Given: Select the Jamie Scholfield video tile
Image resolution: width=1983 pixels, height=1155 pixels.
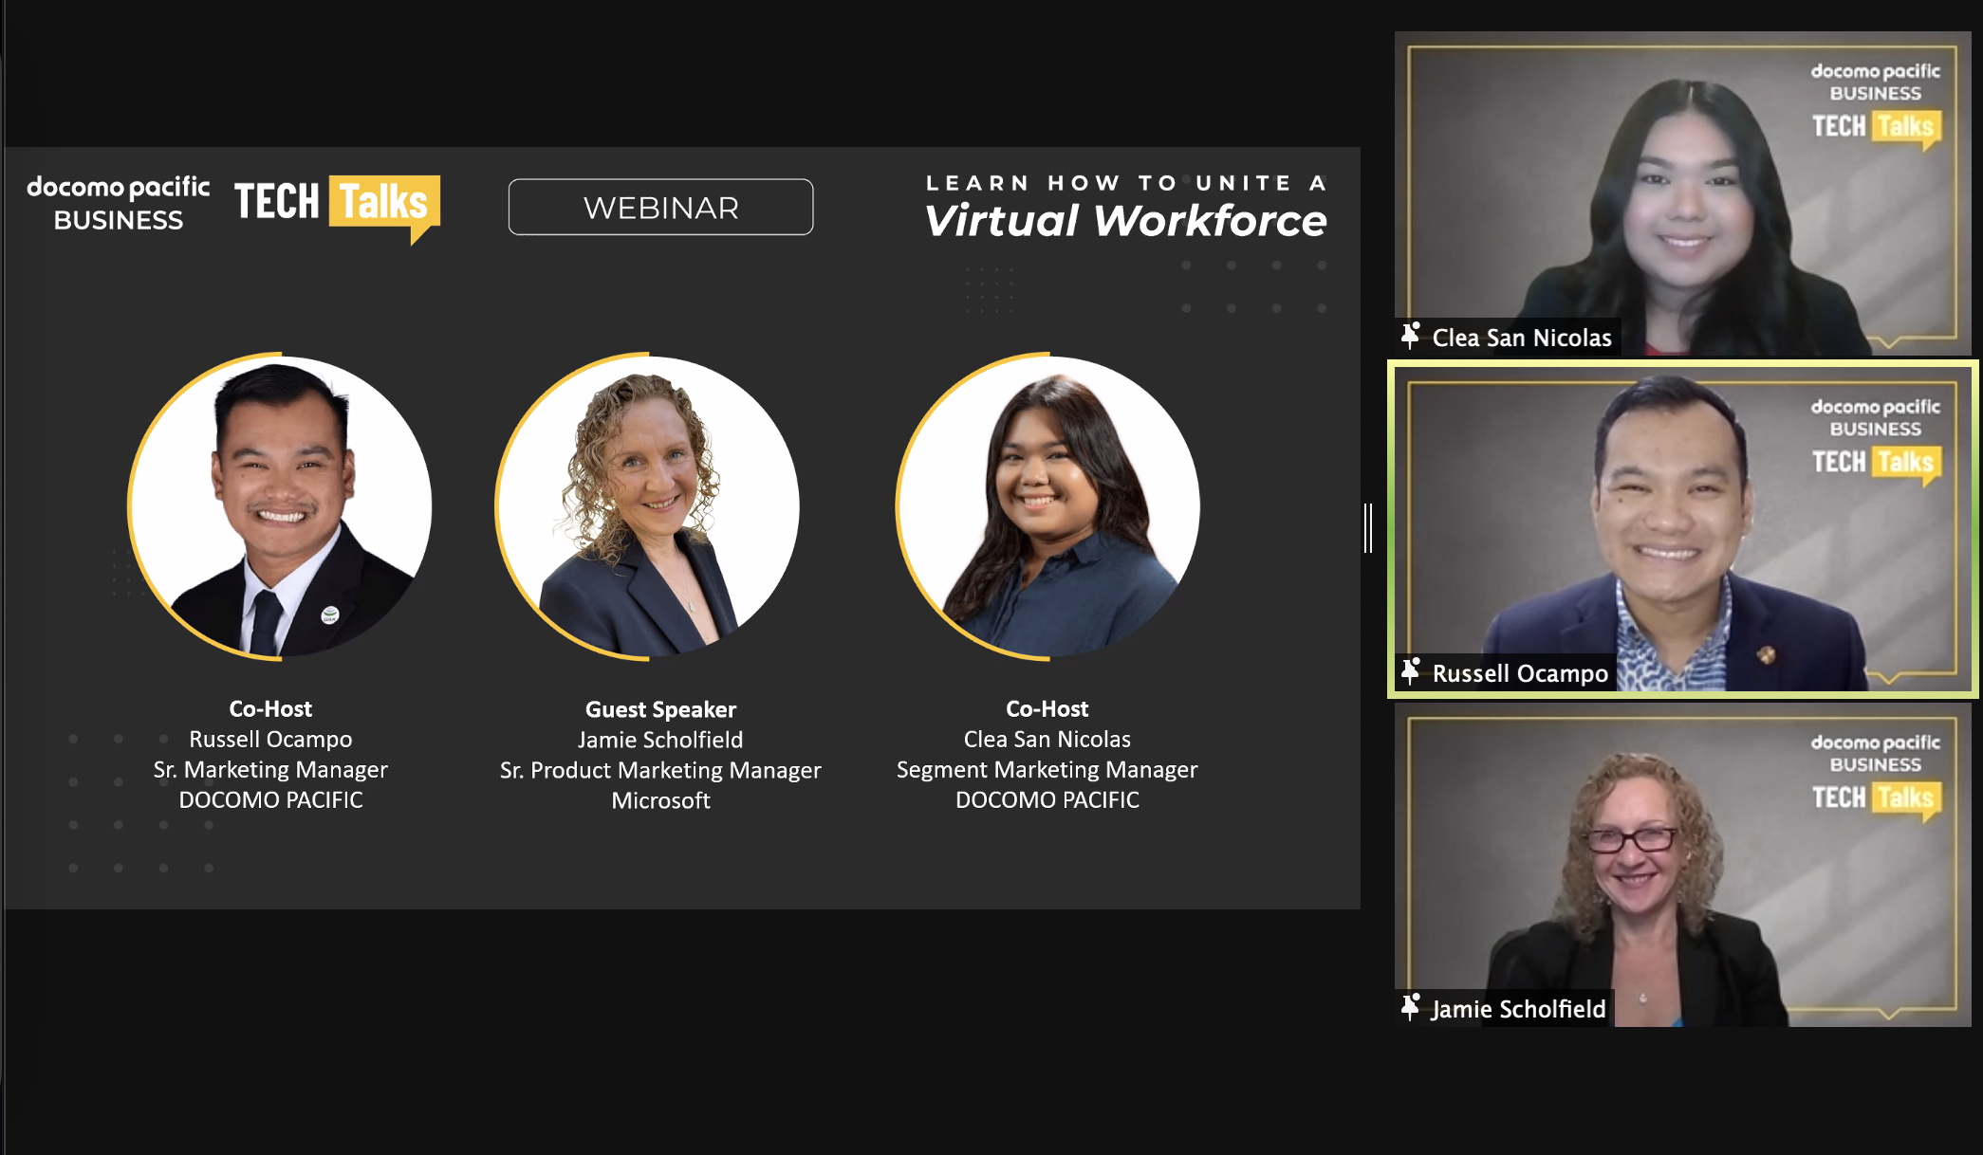Looking at the screenshot, I should coord(1683,865).
